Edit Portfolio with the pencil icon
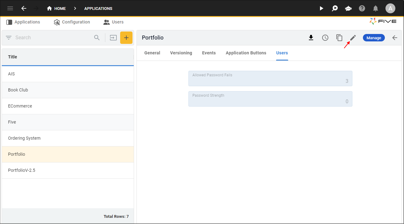404x224 pixels. pyautogui.click(x=353, y=38)
